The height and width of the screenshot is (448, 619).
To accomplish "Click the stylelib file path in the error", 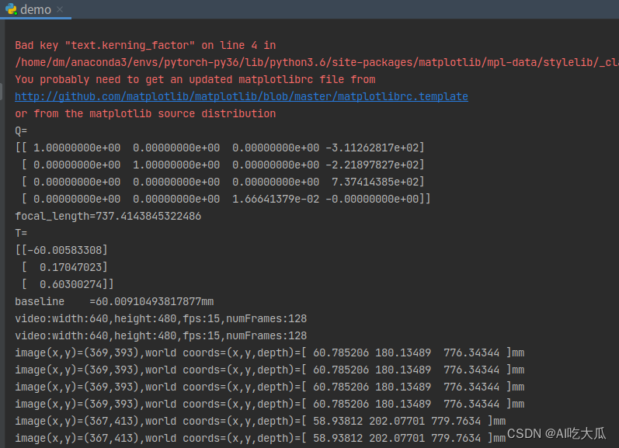I will pyautogui.click(x=311, y=62).
